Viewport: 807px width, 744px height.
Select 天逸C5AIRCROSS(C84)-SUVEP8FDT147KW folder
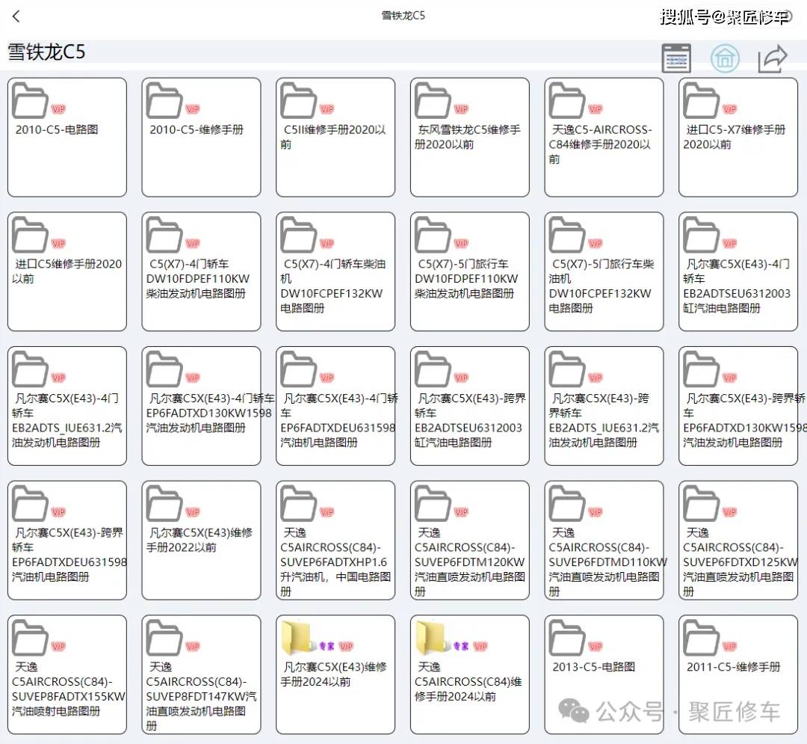(201, 675)
